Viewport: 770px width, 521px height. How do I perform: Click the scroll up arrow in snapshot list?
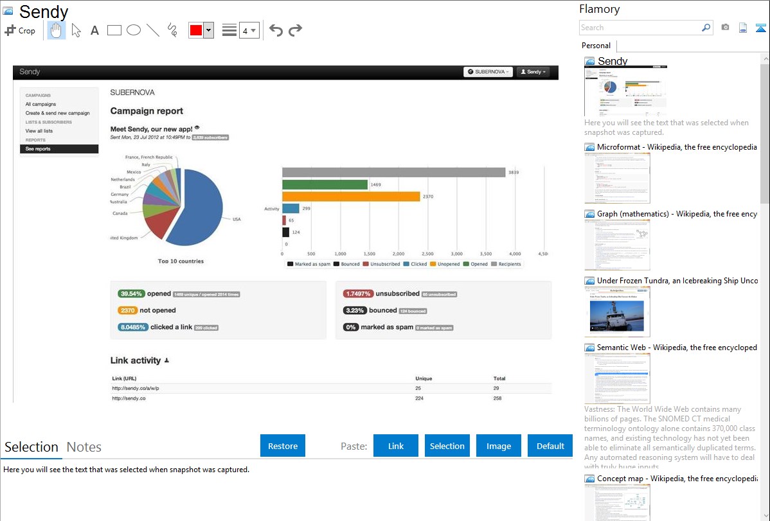tap(766, 59)
